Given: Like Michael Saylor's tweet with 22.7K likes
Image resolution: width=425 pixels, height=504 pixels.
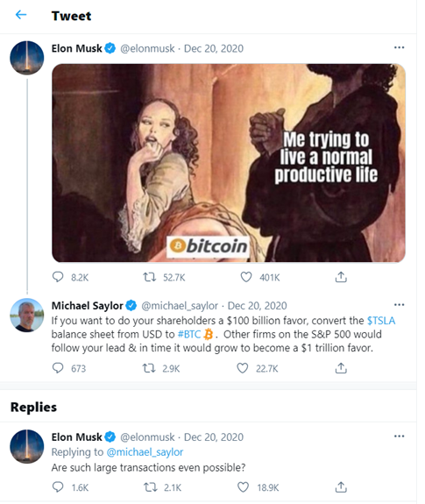Looking at the screenshot, I should 243,368.
